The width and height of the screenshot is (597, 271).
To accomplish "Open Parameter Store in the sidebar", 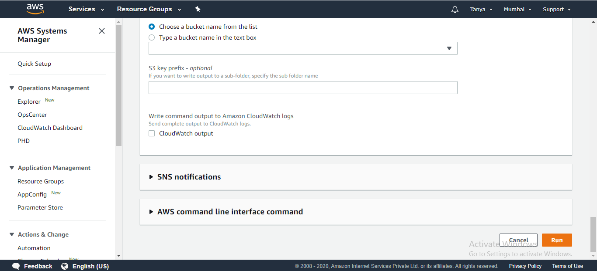I will pyautogui.click(x=40, y=207).
